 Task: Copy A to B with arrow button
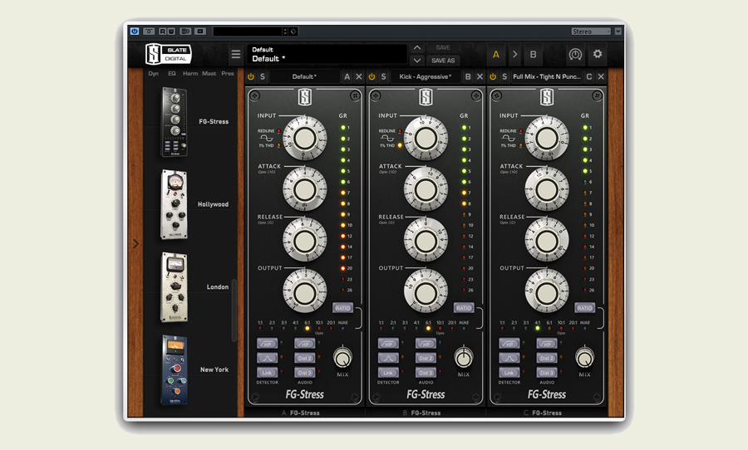[x=514, y=54]
